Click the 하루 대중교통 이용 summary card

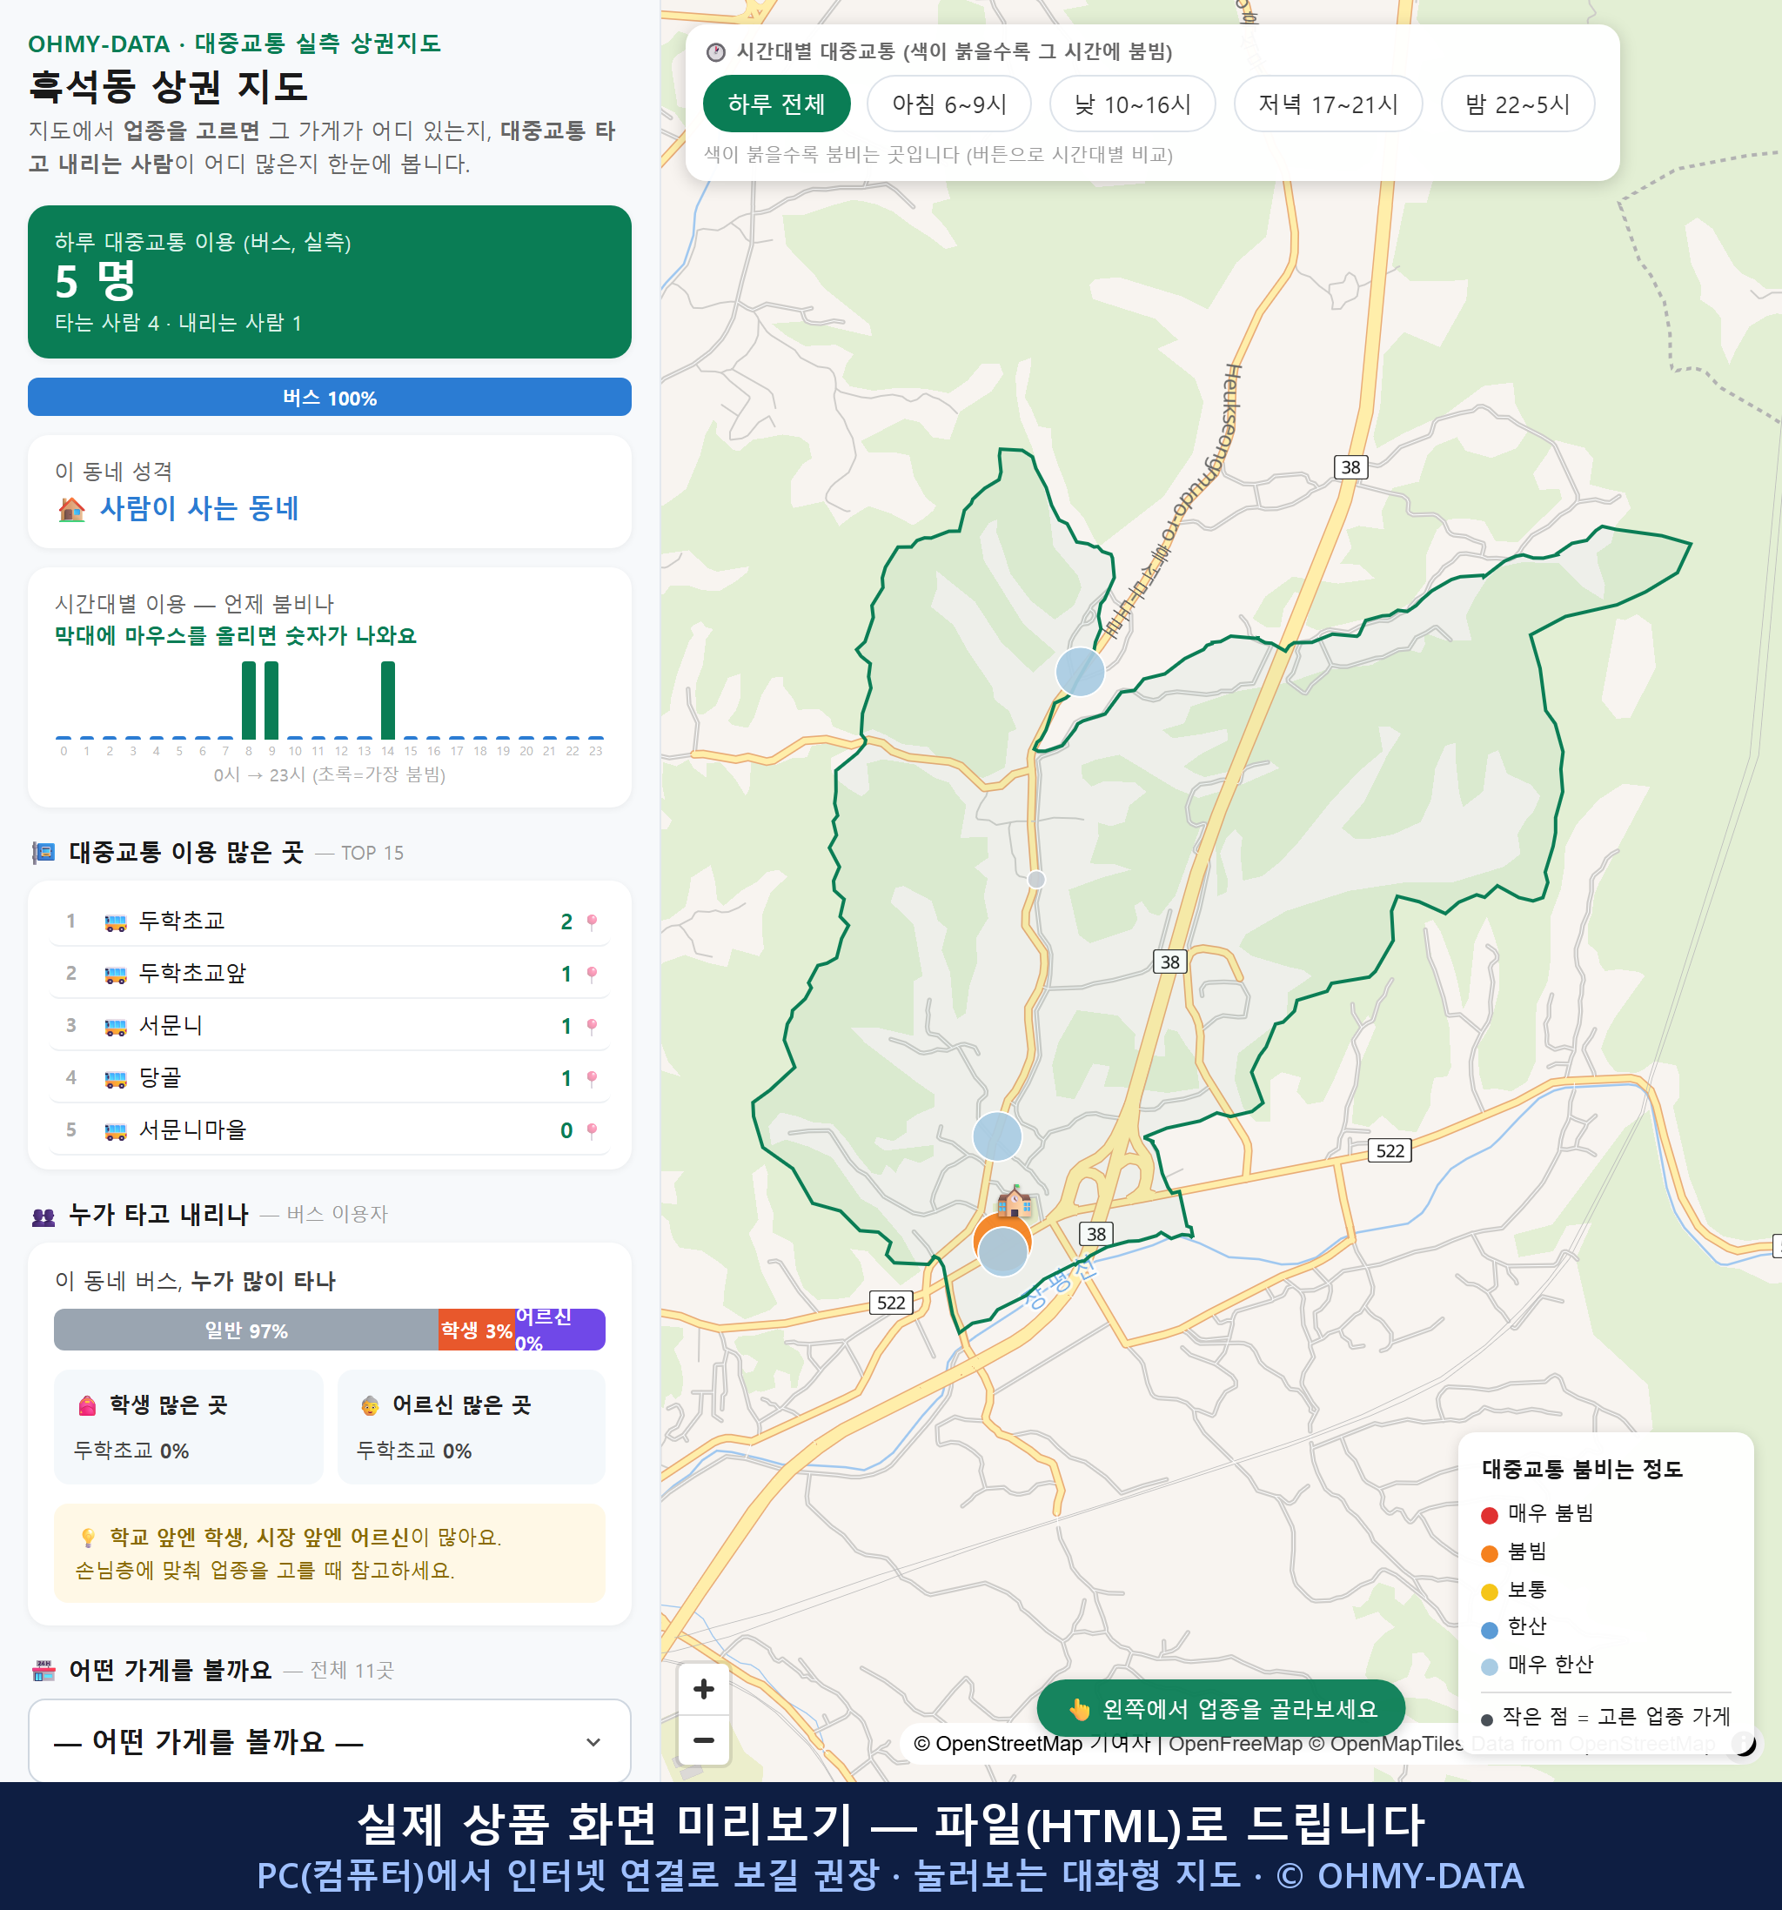[x=330, y=282]
